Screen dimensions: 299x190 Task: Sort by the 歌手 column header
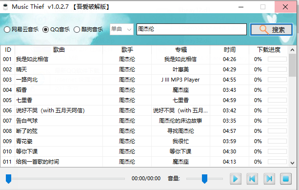[x=127, y=50]
